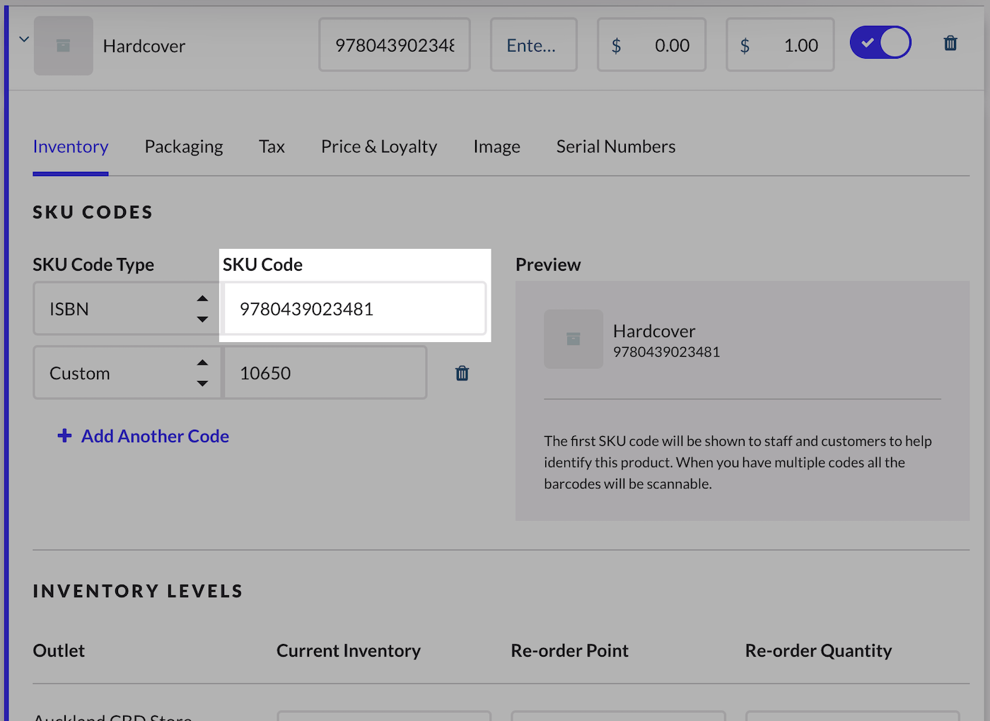
Task: Switch to the Packaging tab
Action: [184, 146]
